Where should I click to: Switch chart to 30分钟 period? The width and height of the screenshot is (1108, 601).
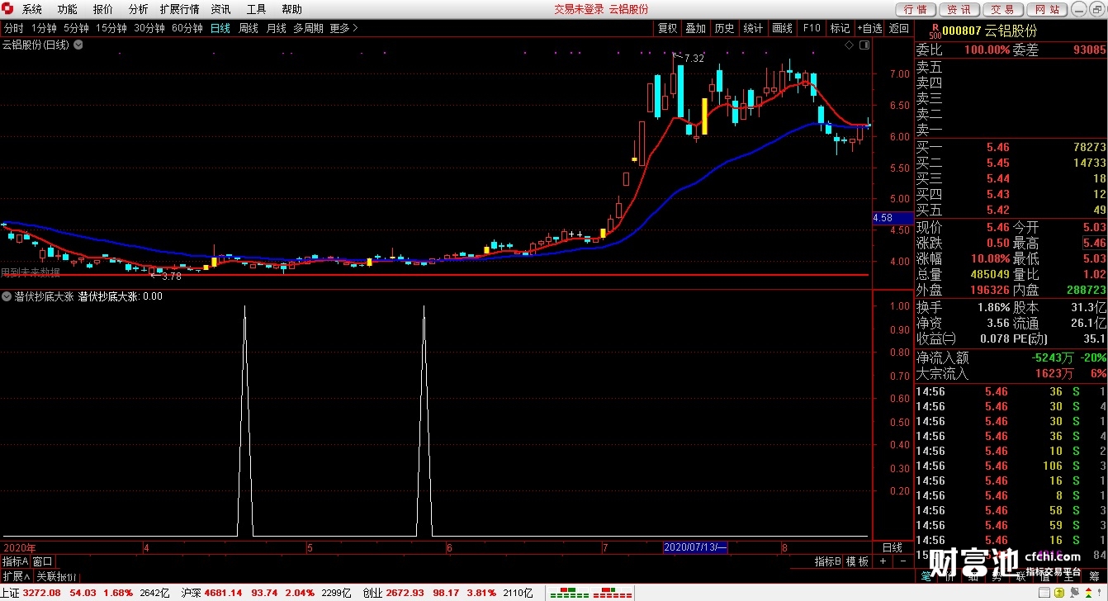coord(149,28)
